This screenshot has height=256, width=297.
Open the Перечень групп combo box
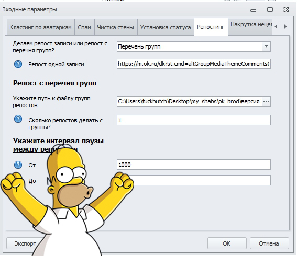[x=194, y=46]
